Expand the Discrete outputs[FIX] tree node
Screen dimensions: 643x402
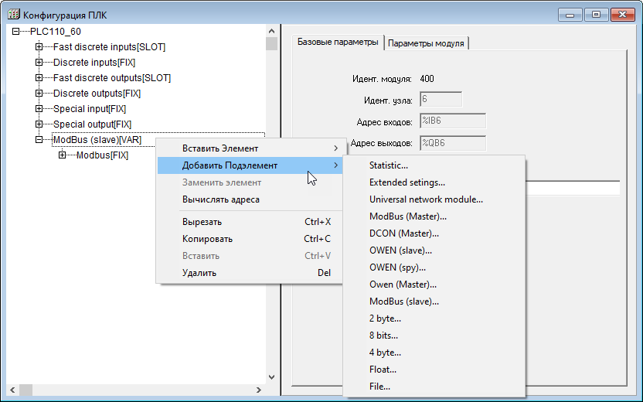point(39,94)
